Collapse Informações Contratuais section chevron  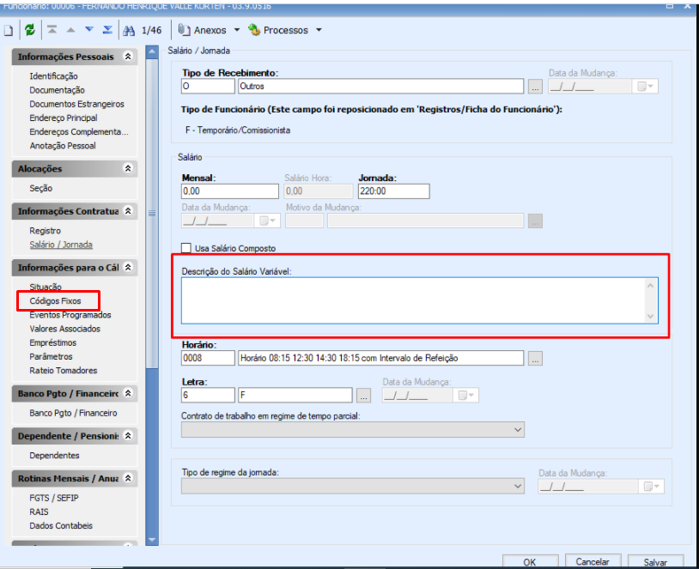point(128,211)
